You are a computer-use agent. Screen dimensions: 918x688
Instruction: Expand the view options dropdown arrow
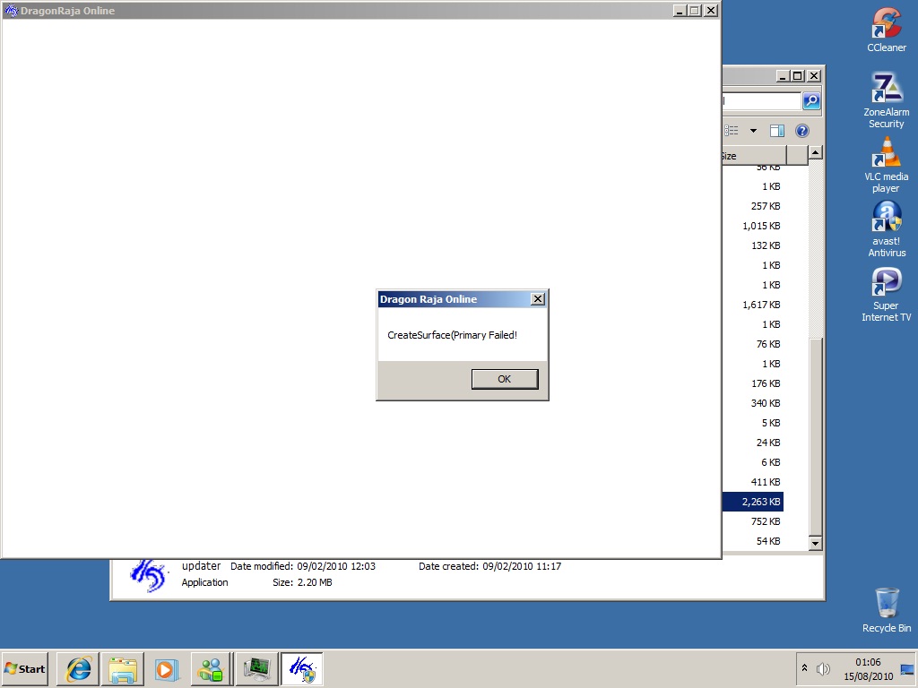753,131
